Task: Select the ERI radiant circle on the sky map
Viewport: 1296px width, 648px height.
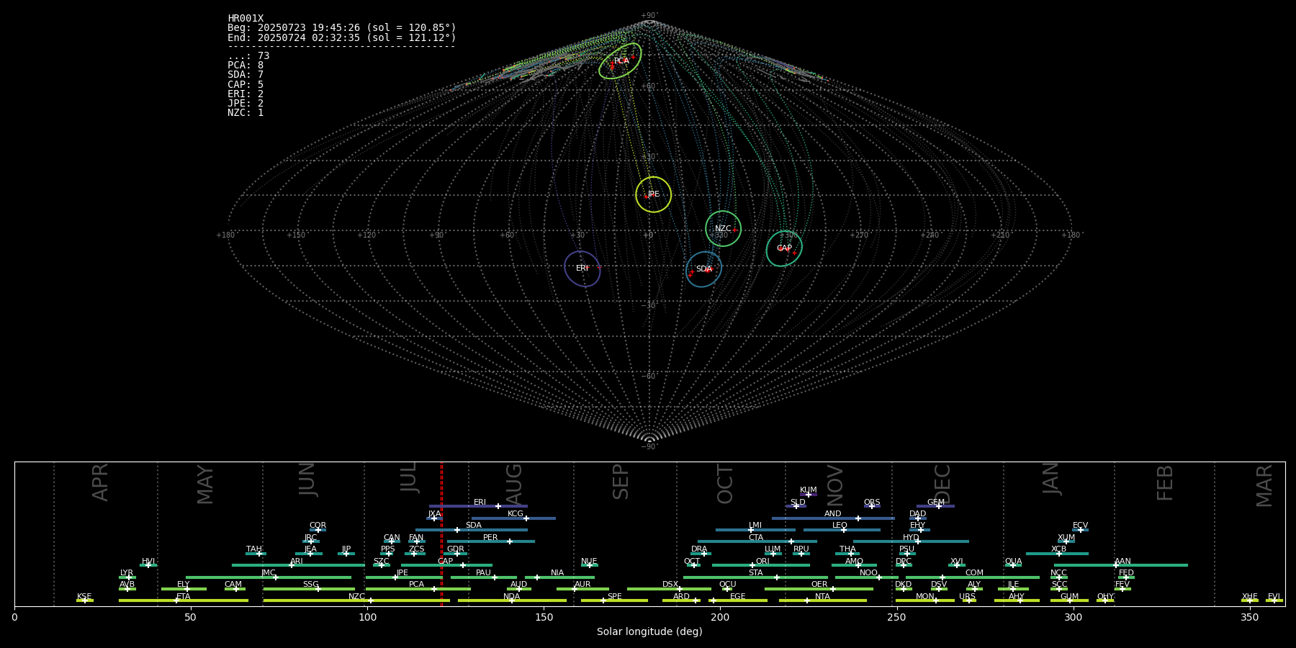Action: [582, 269]
